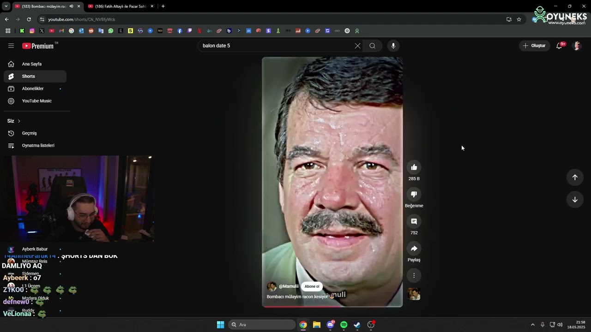
Task: Click the taskbar Ara search box
Action: click(262, 325)
